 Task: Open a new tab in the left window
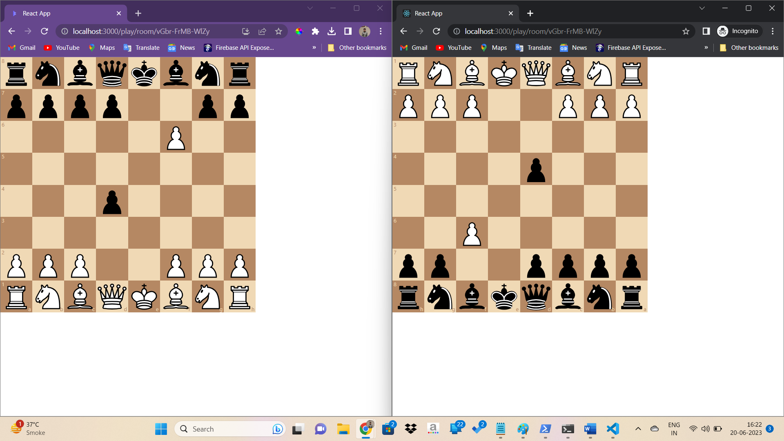click(138, 13)
